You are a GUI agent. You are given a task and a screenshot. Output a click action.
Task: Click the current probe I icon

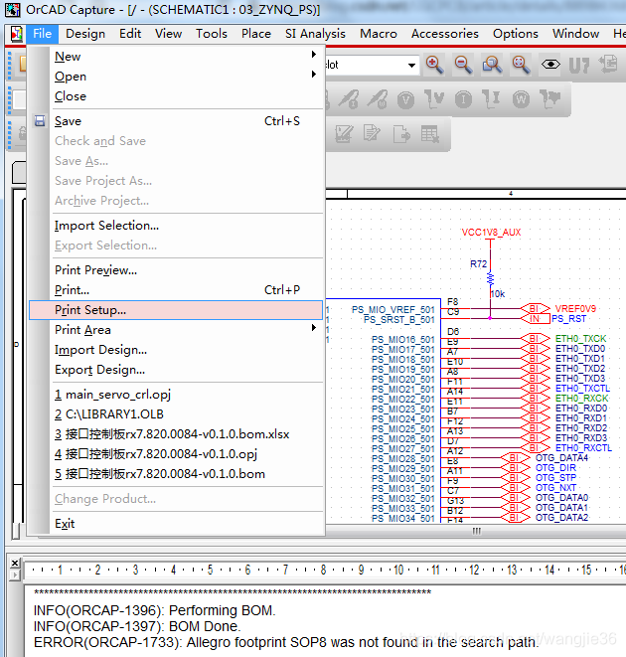coord(492,99)
